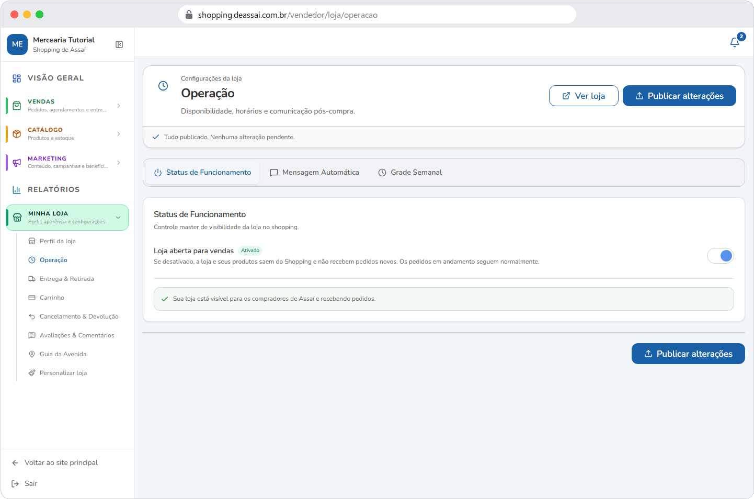
Task: Click the bottom Publicar alterações button
Action: 688,354
